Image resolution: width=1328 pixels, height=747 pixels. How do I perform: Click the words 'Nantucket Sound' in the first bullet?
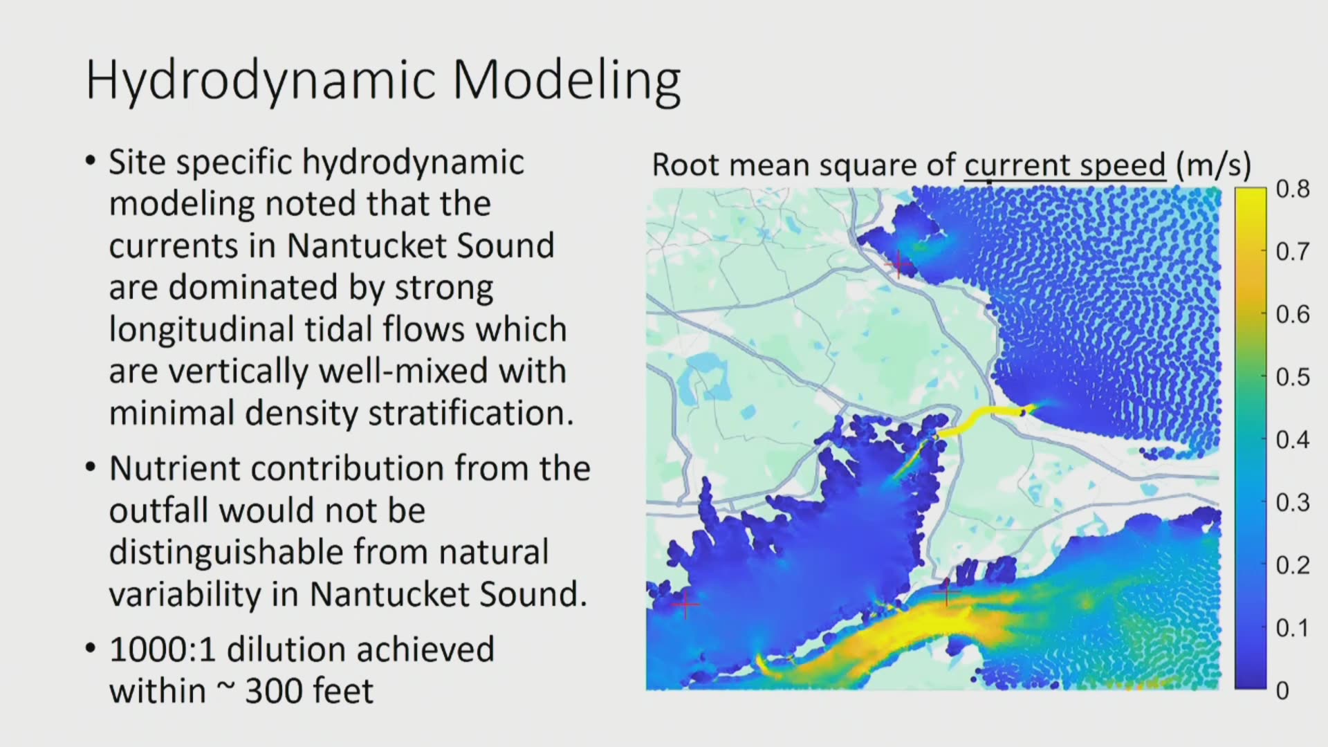click(x=421, y=246)
